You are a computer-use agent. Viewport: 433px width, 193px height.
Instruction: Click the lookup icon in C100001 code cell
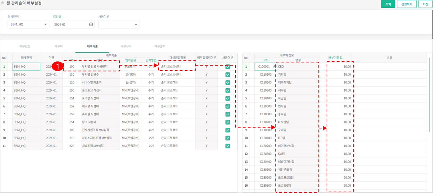pos(274,67)
